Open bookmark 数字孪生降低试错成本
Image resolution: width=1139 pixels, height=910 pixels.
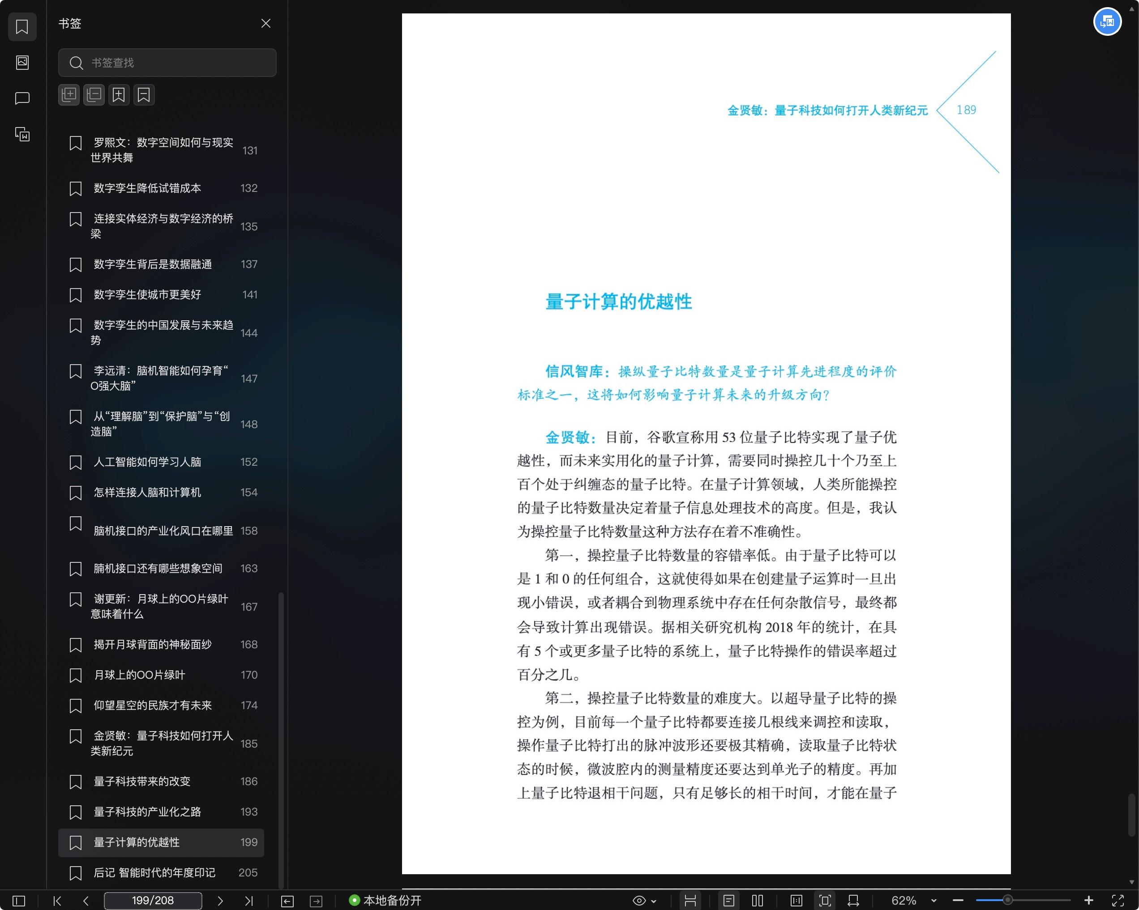pos(161,188)
